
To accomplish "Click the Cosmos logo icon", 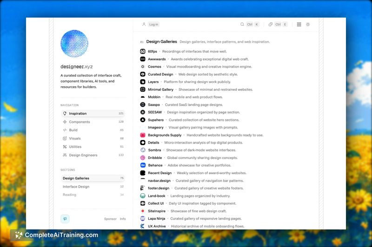I will [143, 67].
